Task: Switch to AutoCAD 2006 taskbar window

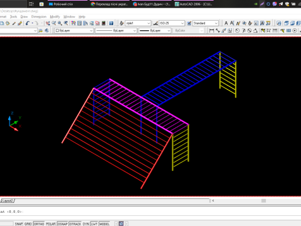Action: click(193, 4)
